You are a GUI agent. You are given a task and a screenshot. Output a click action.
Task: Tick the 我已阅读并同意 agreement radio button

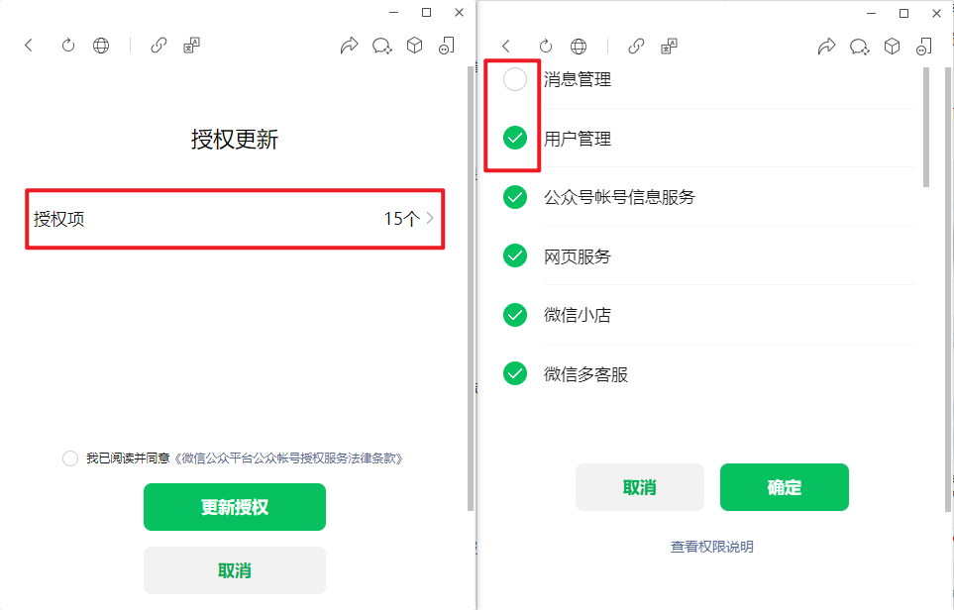coord(70,458)
